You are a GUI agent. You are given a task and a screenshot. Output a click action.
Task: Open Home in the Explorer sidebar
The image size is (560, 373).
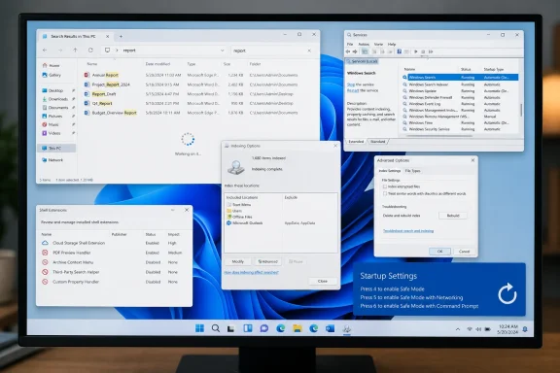pos(52,65)
